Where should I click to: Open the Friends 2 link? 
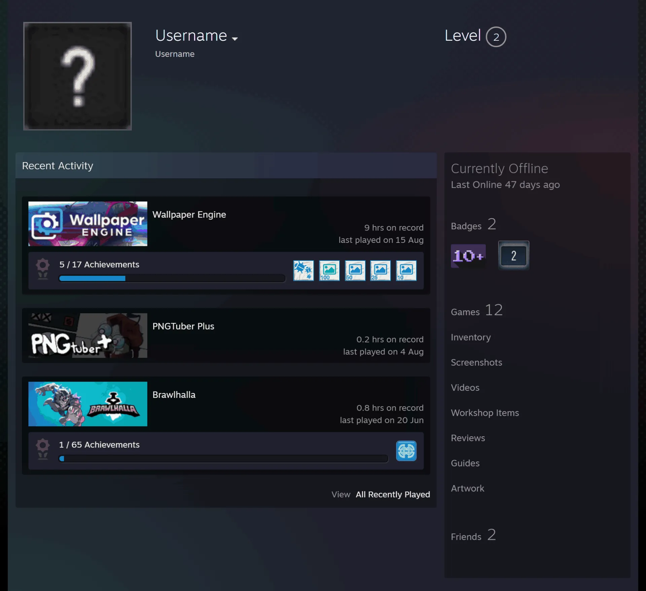click(x=473, y=535)
